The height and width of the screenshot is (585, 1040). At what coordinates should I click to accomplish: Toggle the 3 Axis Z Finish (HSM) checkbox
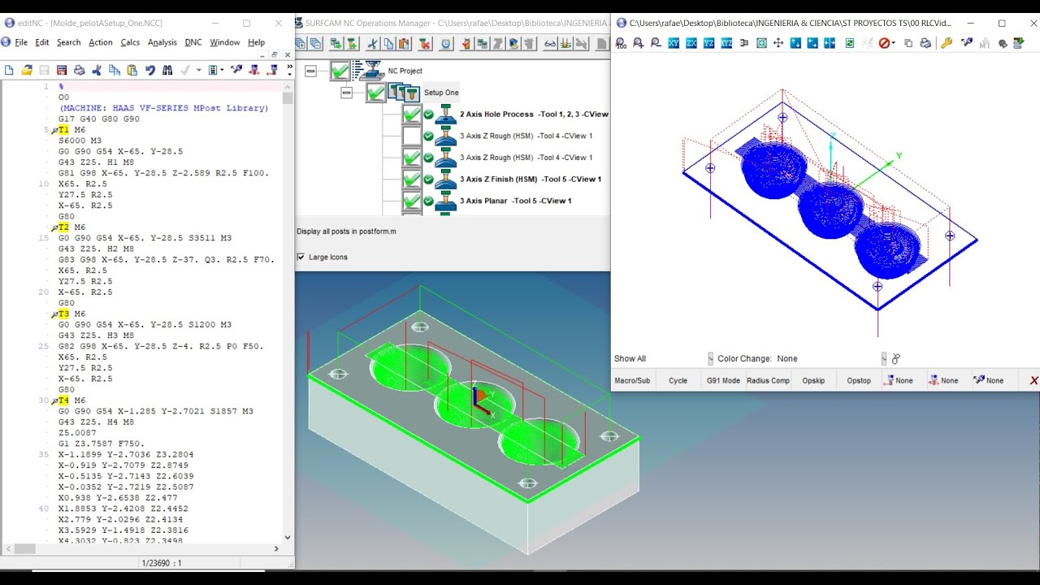coord(412,179)
